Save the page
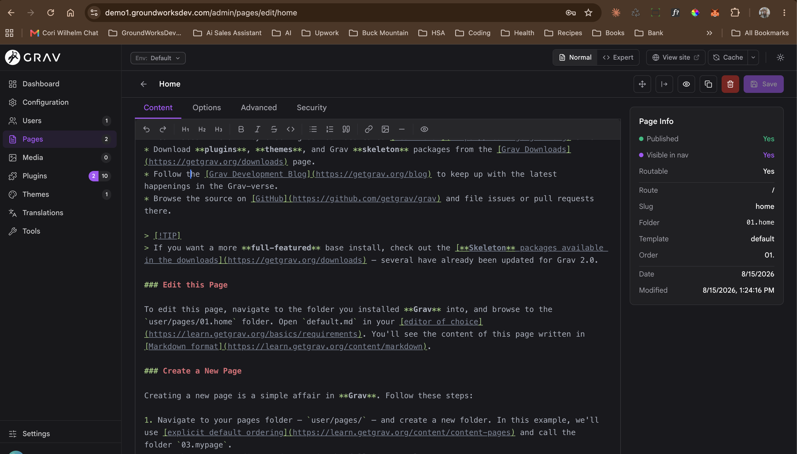Viewport: 797px width, 454px height. [x=763, y=84]
